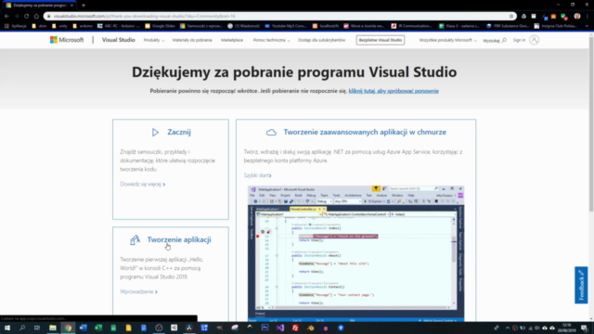Image resolution: width=594 pixels, height=334 pixels.
Task: Click the Tworzenie aplikacji icon
Action: pos(135,239)
